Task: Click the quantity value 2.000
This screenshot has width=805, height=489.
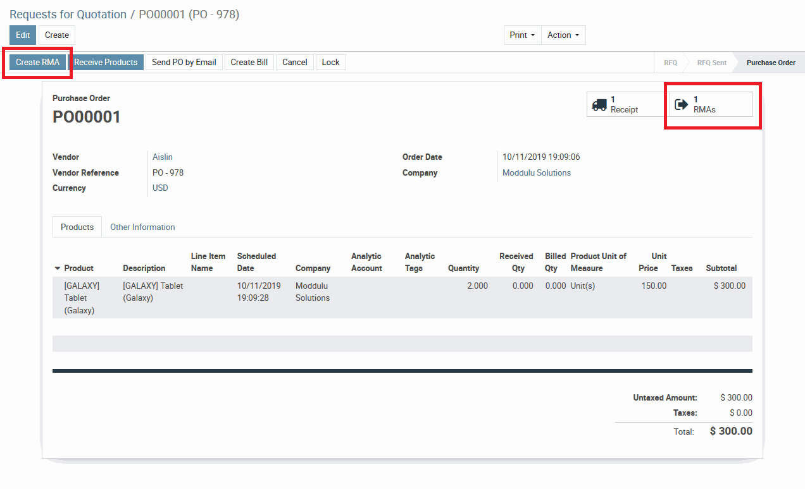Action: tap(477, 286)
